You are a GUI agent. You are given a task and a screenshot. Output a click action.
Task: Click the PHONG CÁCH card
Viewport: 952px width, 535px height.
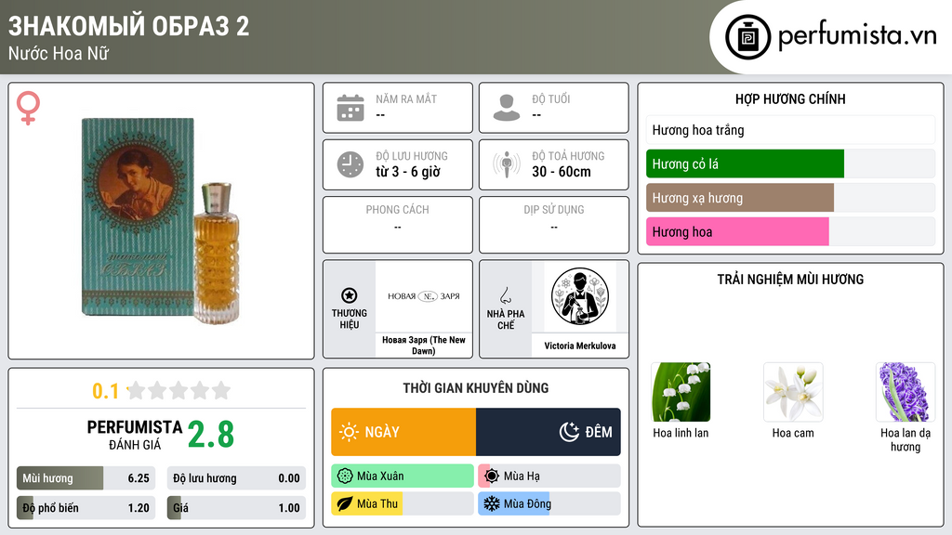point(398,225)
